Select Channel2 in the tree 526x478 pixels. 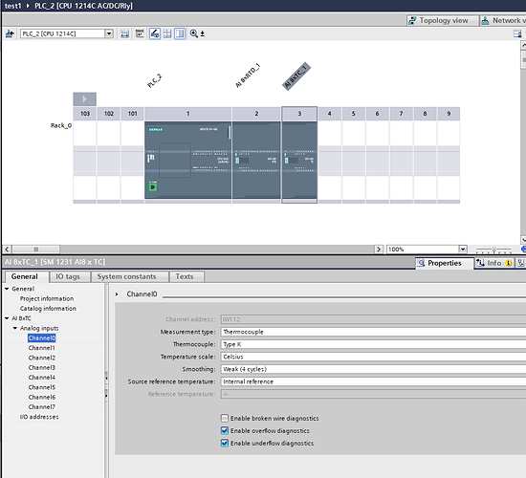tap(41, 358)
